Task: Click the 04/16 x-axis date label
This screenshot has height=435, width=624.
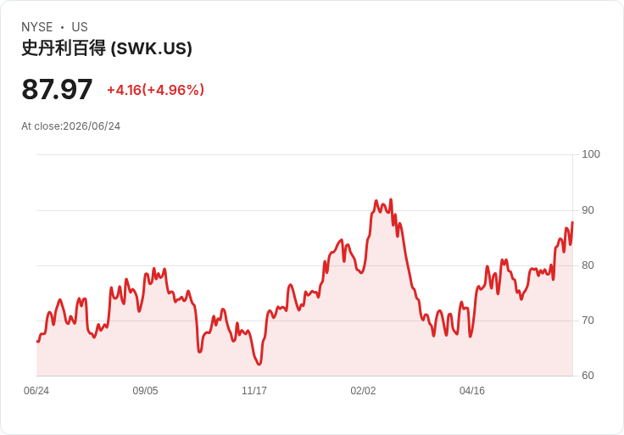Action: pos(472,391)
